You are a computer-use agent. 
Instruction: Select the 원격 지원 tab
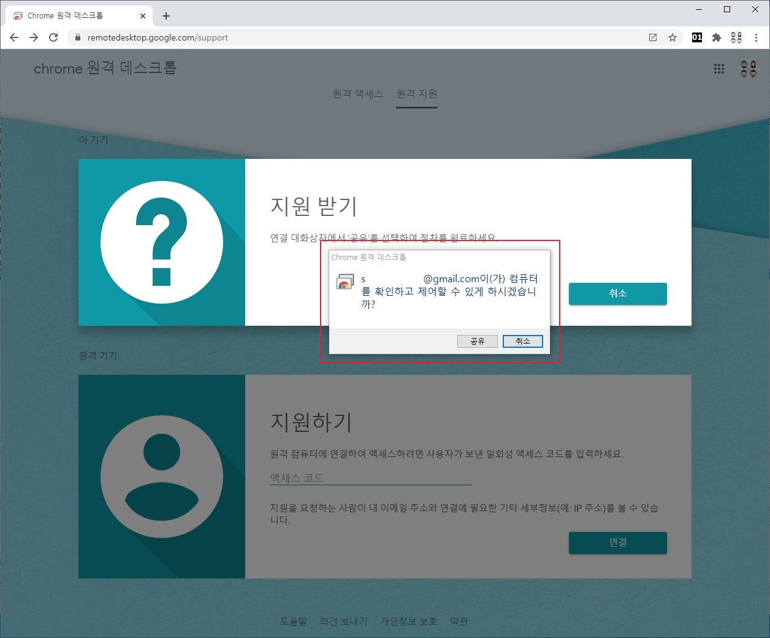pos(417,94)
